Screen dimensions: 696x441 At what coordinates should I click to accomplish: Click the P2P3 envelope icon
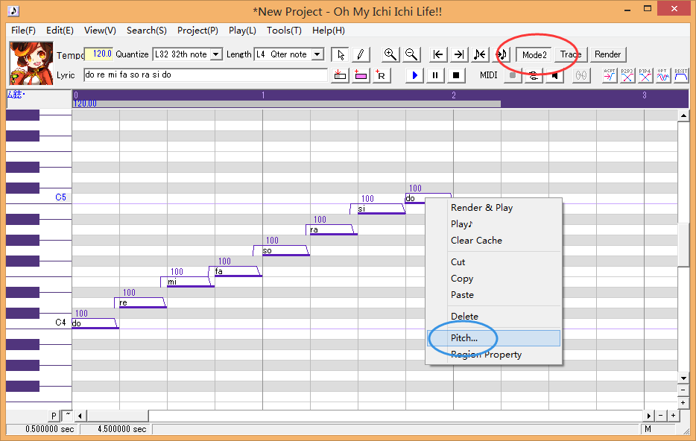[627, 75]
